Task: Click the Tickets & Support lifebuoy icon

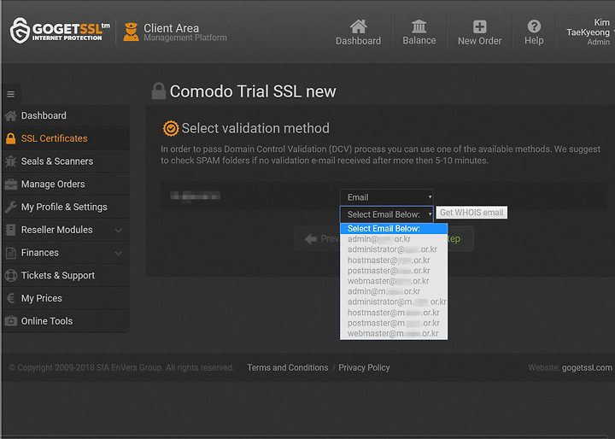Action: click(10, 275)
